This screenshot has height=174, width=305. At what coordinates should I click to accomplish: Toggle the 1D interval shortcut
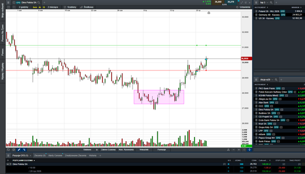coord(44,7)
